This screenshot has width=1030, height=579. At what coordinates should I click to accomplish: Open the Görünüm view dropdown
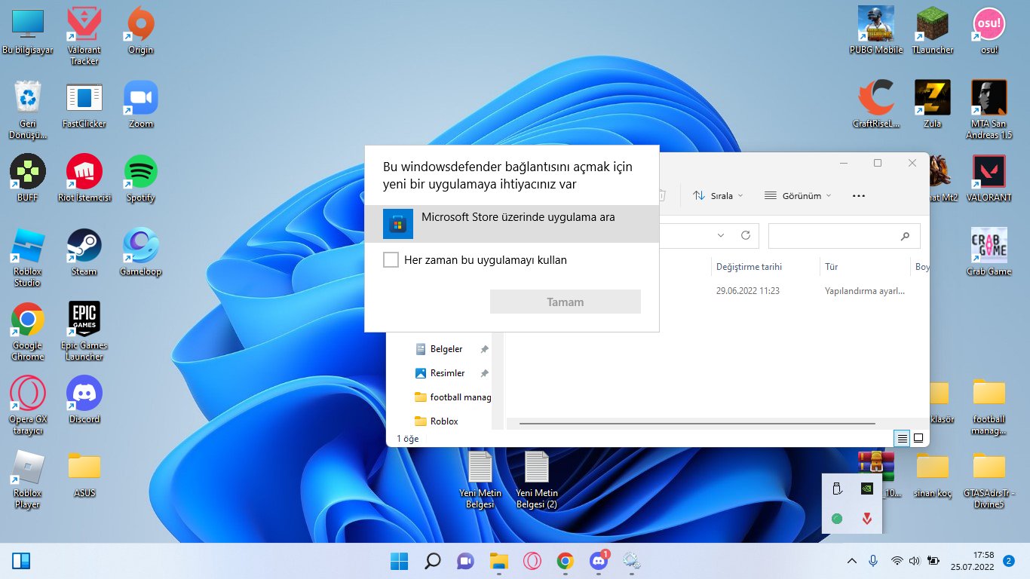[798, 195]
